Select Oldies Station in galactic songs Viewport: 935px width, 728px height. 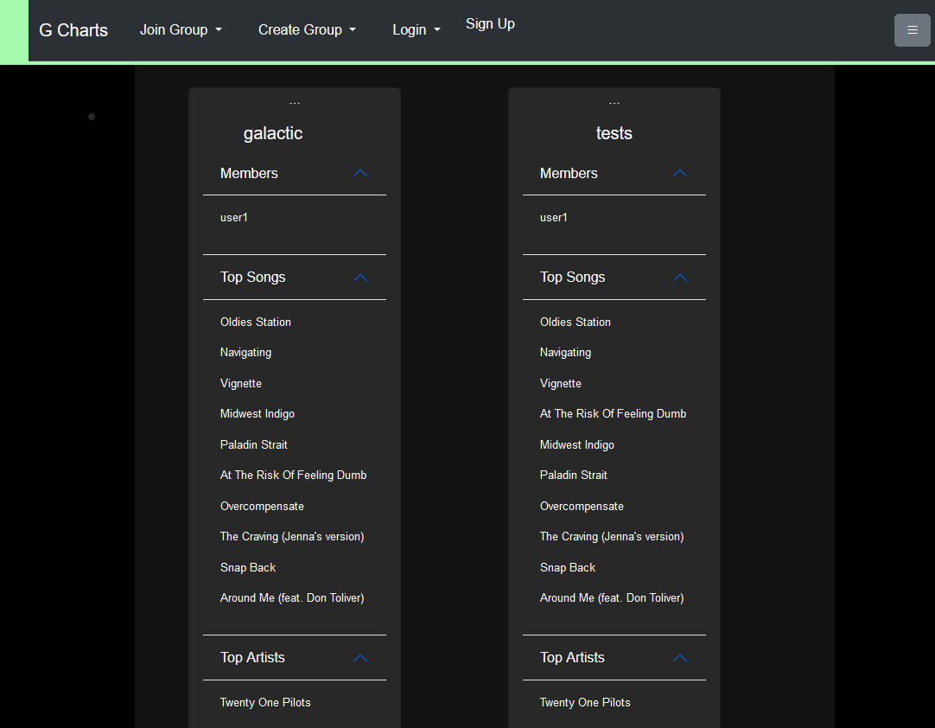pyautogui.click(x=256, y=322)
